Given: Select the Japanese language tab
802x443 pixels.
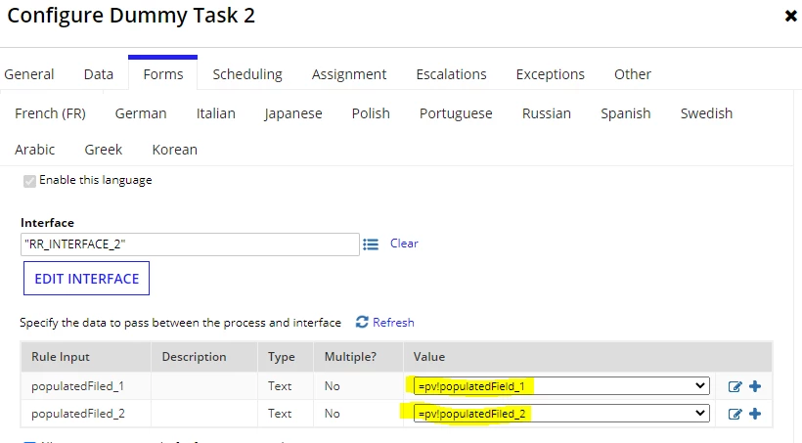Looking at the screenshot, I should 293,113.
